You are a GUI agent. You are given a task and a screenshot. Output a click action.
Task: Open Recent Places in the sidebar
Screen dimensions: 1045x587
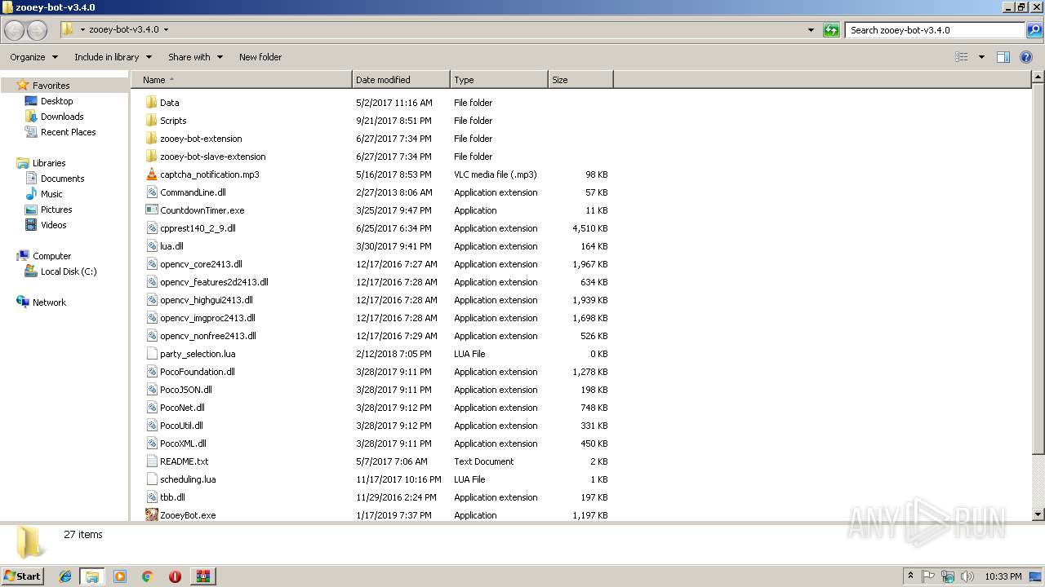click(x=60, y=132)
